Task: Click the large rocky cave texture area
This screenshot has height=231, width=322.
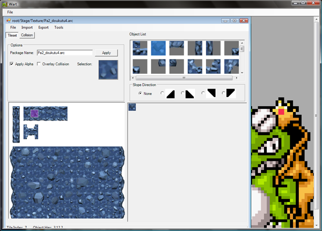Action: coord(68,182)
